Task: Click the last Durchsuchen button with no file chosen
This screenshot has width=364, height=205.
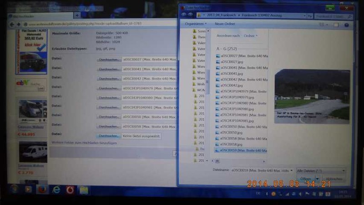Action: click(109, 136)
